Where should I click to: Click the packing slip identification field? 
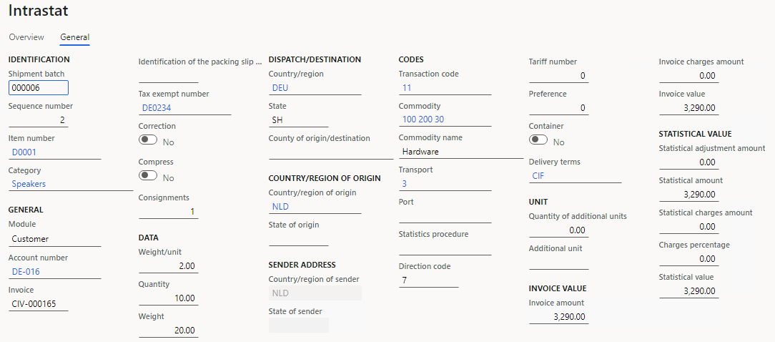click(169, 76)
